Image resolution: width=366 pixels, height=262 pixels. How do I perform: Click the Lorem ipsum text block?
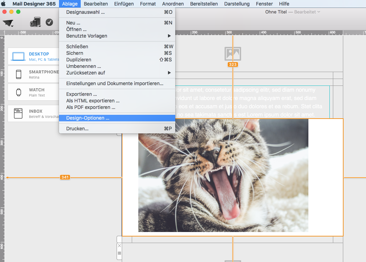click(252, 102)
